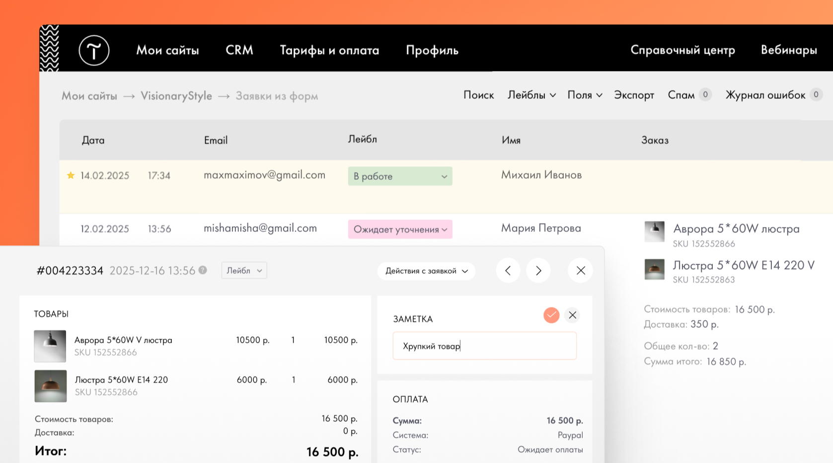Viewport: 833px width, 463px height.
Task: Open the Мои сайты menu item
Action: (167, 50)
